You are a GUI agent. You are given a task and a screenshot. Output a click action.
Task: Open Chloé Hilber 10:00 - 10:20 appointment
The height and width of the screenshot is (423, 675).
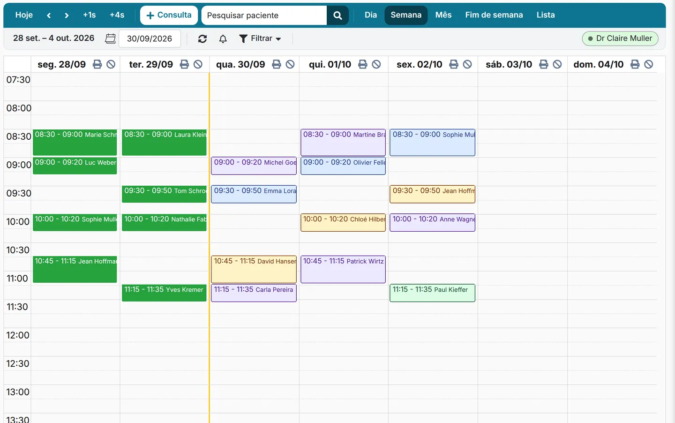[343, 222]
